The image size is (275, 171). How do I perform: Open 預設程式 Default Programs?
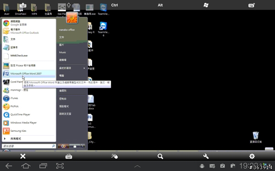(64, 106)
